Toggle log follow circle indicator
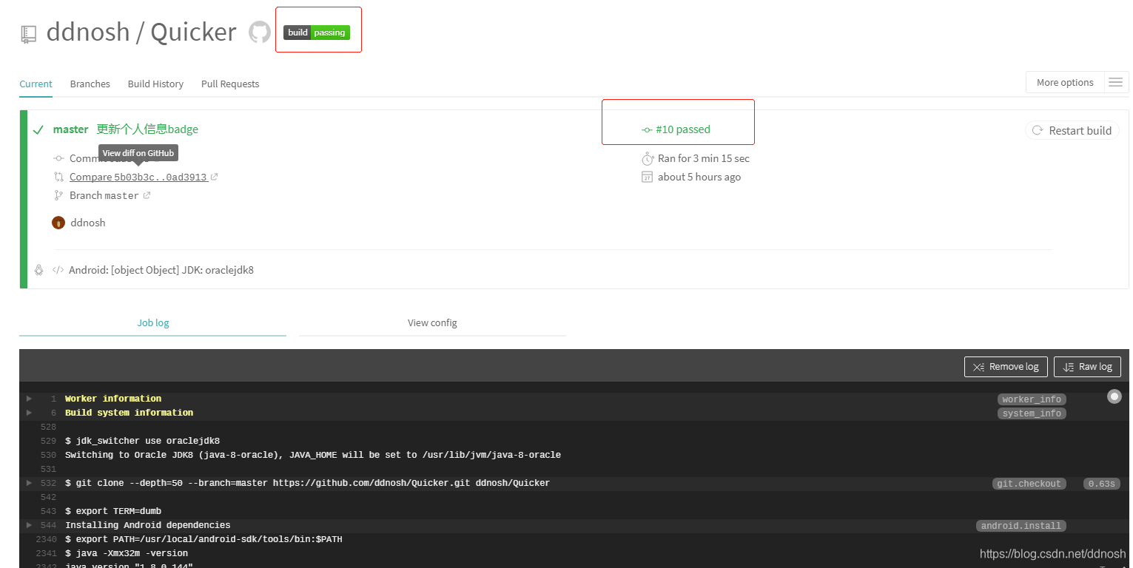Image resolution: width=1133 pixels, height=568 pixels. pyautogui.click(x=1114, y=397)
